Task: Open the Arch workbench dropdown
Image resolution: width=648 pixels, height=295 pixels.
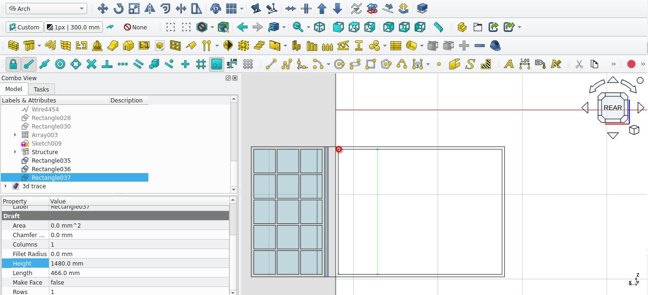Action: coord(46,9)
